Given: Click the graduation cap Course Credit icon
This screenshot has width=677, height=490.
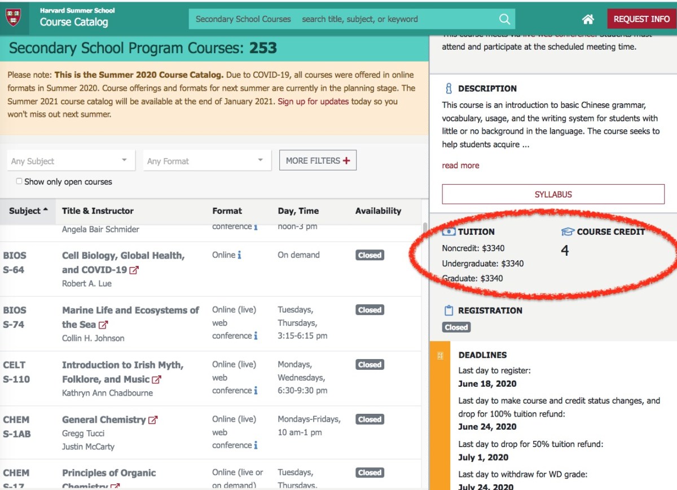Looking at the screenshot, I should (x=565, y=231).
